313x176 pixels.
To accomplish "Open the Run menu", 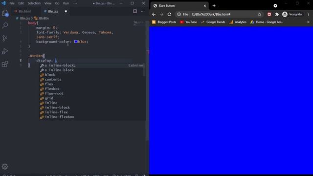I will pos(66,3).
